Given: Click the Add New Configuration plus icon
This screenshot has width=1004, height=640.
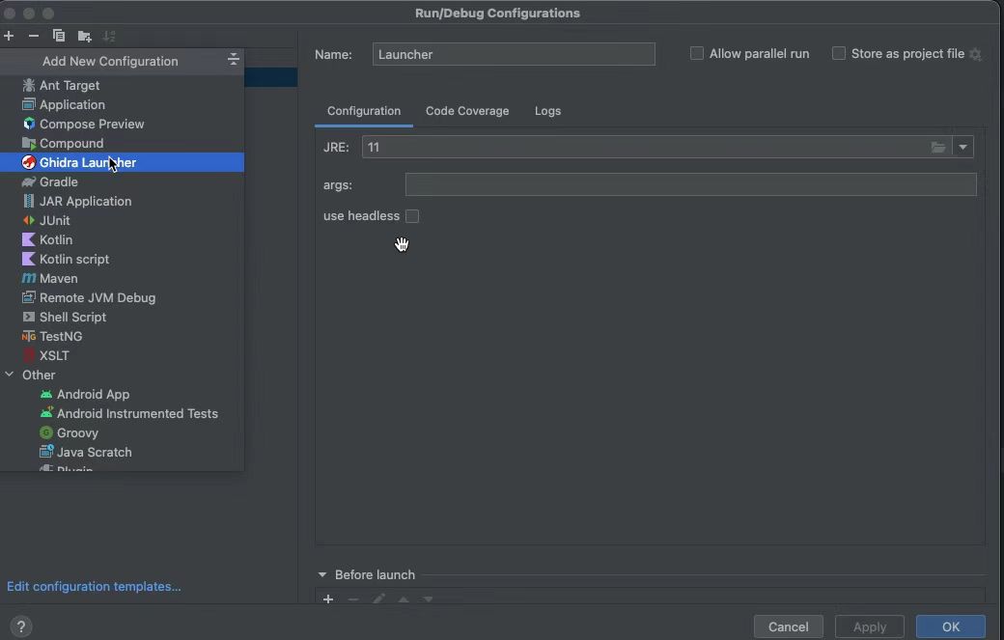Looking at the screenshot, I should pyautogui.click(x=9, y=36).
